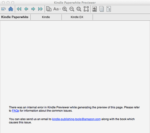Maximize the previewer window
150x133 pixels.
[x=13, y=3]
